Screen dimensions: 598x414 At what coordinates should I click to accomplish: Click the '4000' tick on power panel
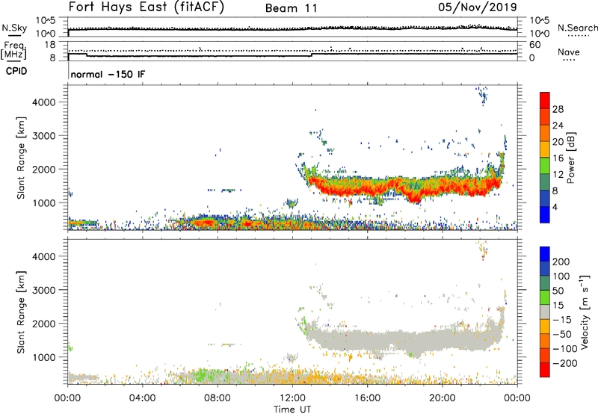43,102
